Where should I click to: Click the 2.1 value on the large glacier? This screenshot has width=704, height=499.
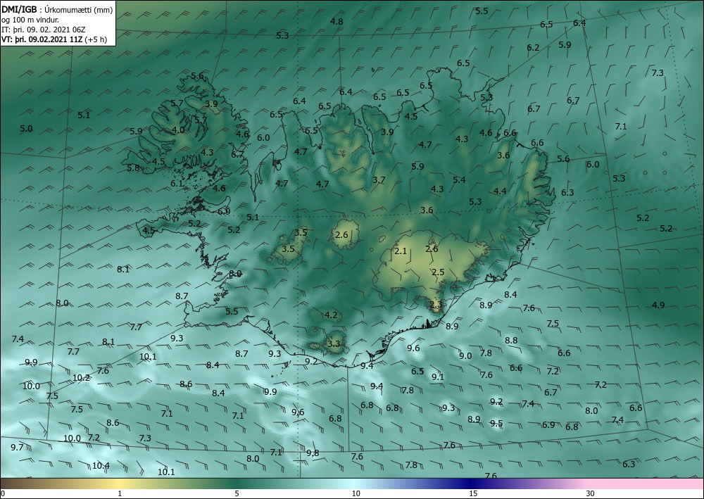click(400, 251)
